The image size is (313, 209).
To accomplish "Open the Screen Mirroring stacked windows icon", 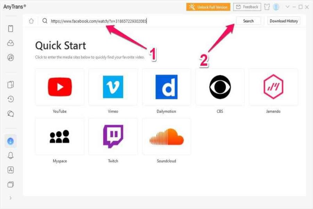I will (x=11, y=184).
